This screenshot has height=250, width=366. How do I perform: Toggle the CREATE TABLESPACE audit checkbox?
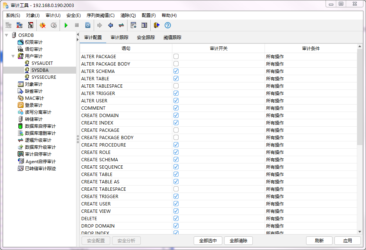pyautogui.click(x=176, y=189)
